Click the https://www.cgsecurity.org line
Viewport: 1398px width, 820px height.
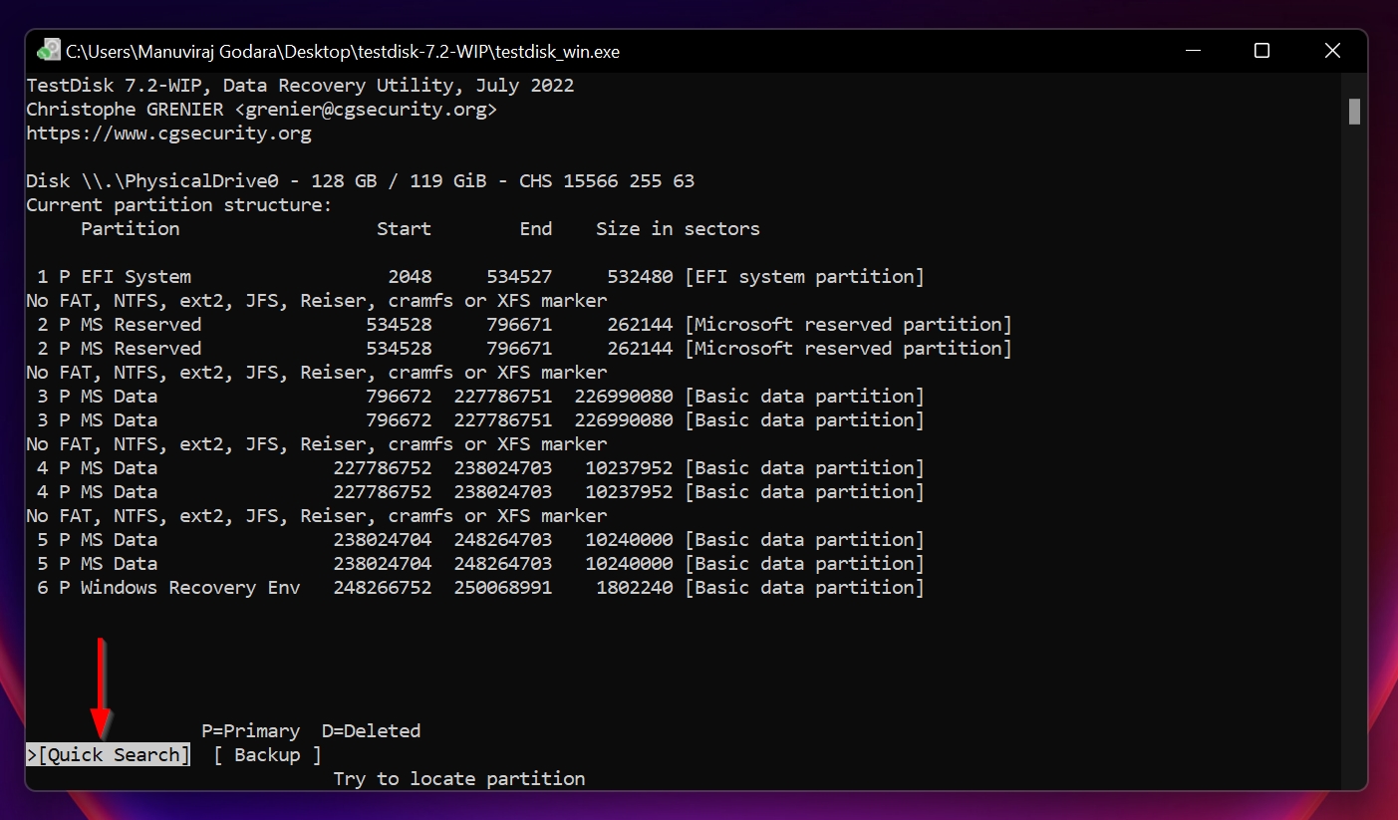point(169,134)
